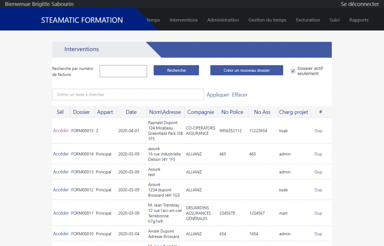The image size is (384, 246).
Task: Click Accéder for dossier FORM00011
Action: [x=61, y=213]
